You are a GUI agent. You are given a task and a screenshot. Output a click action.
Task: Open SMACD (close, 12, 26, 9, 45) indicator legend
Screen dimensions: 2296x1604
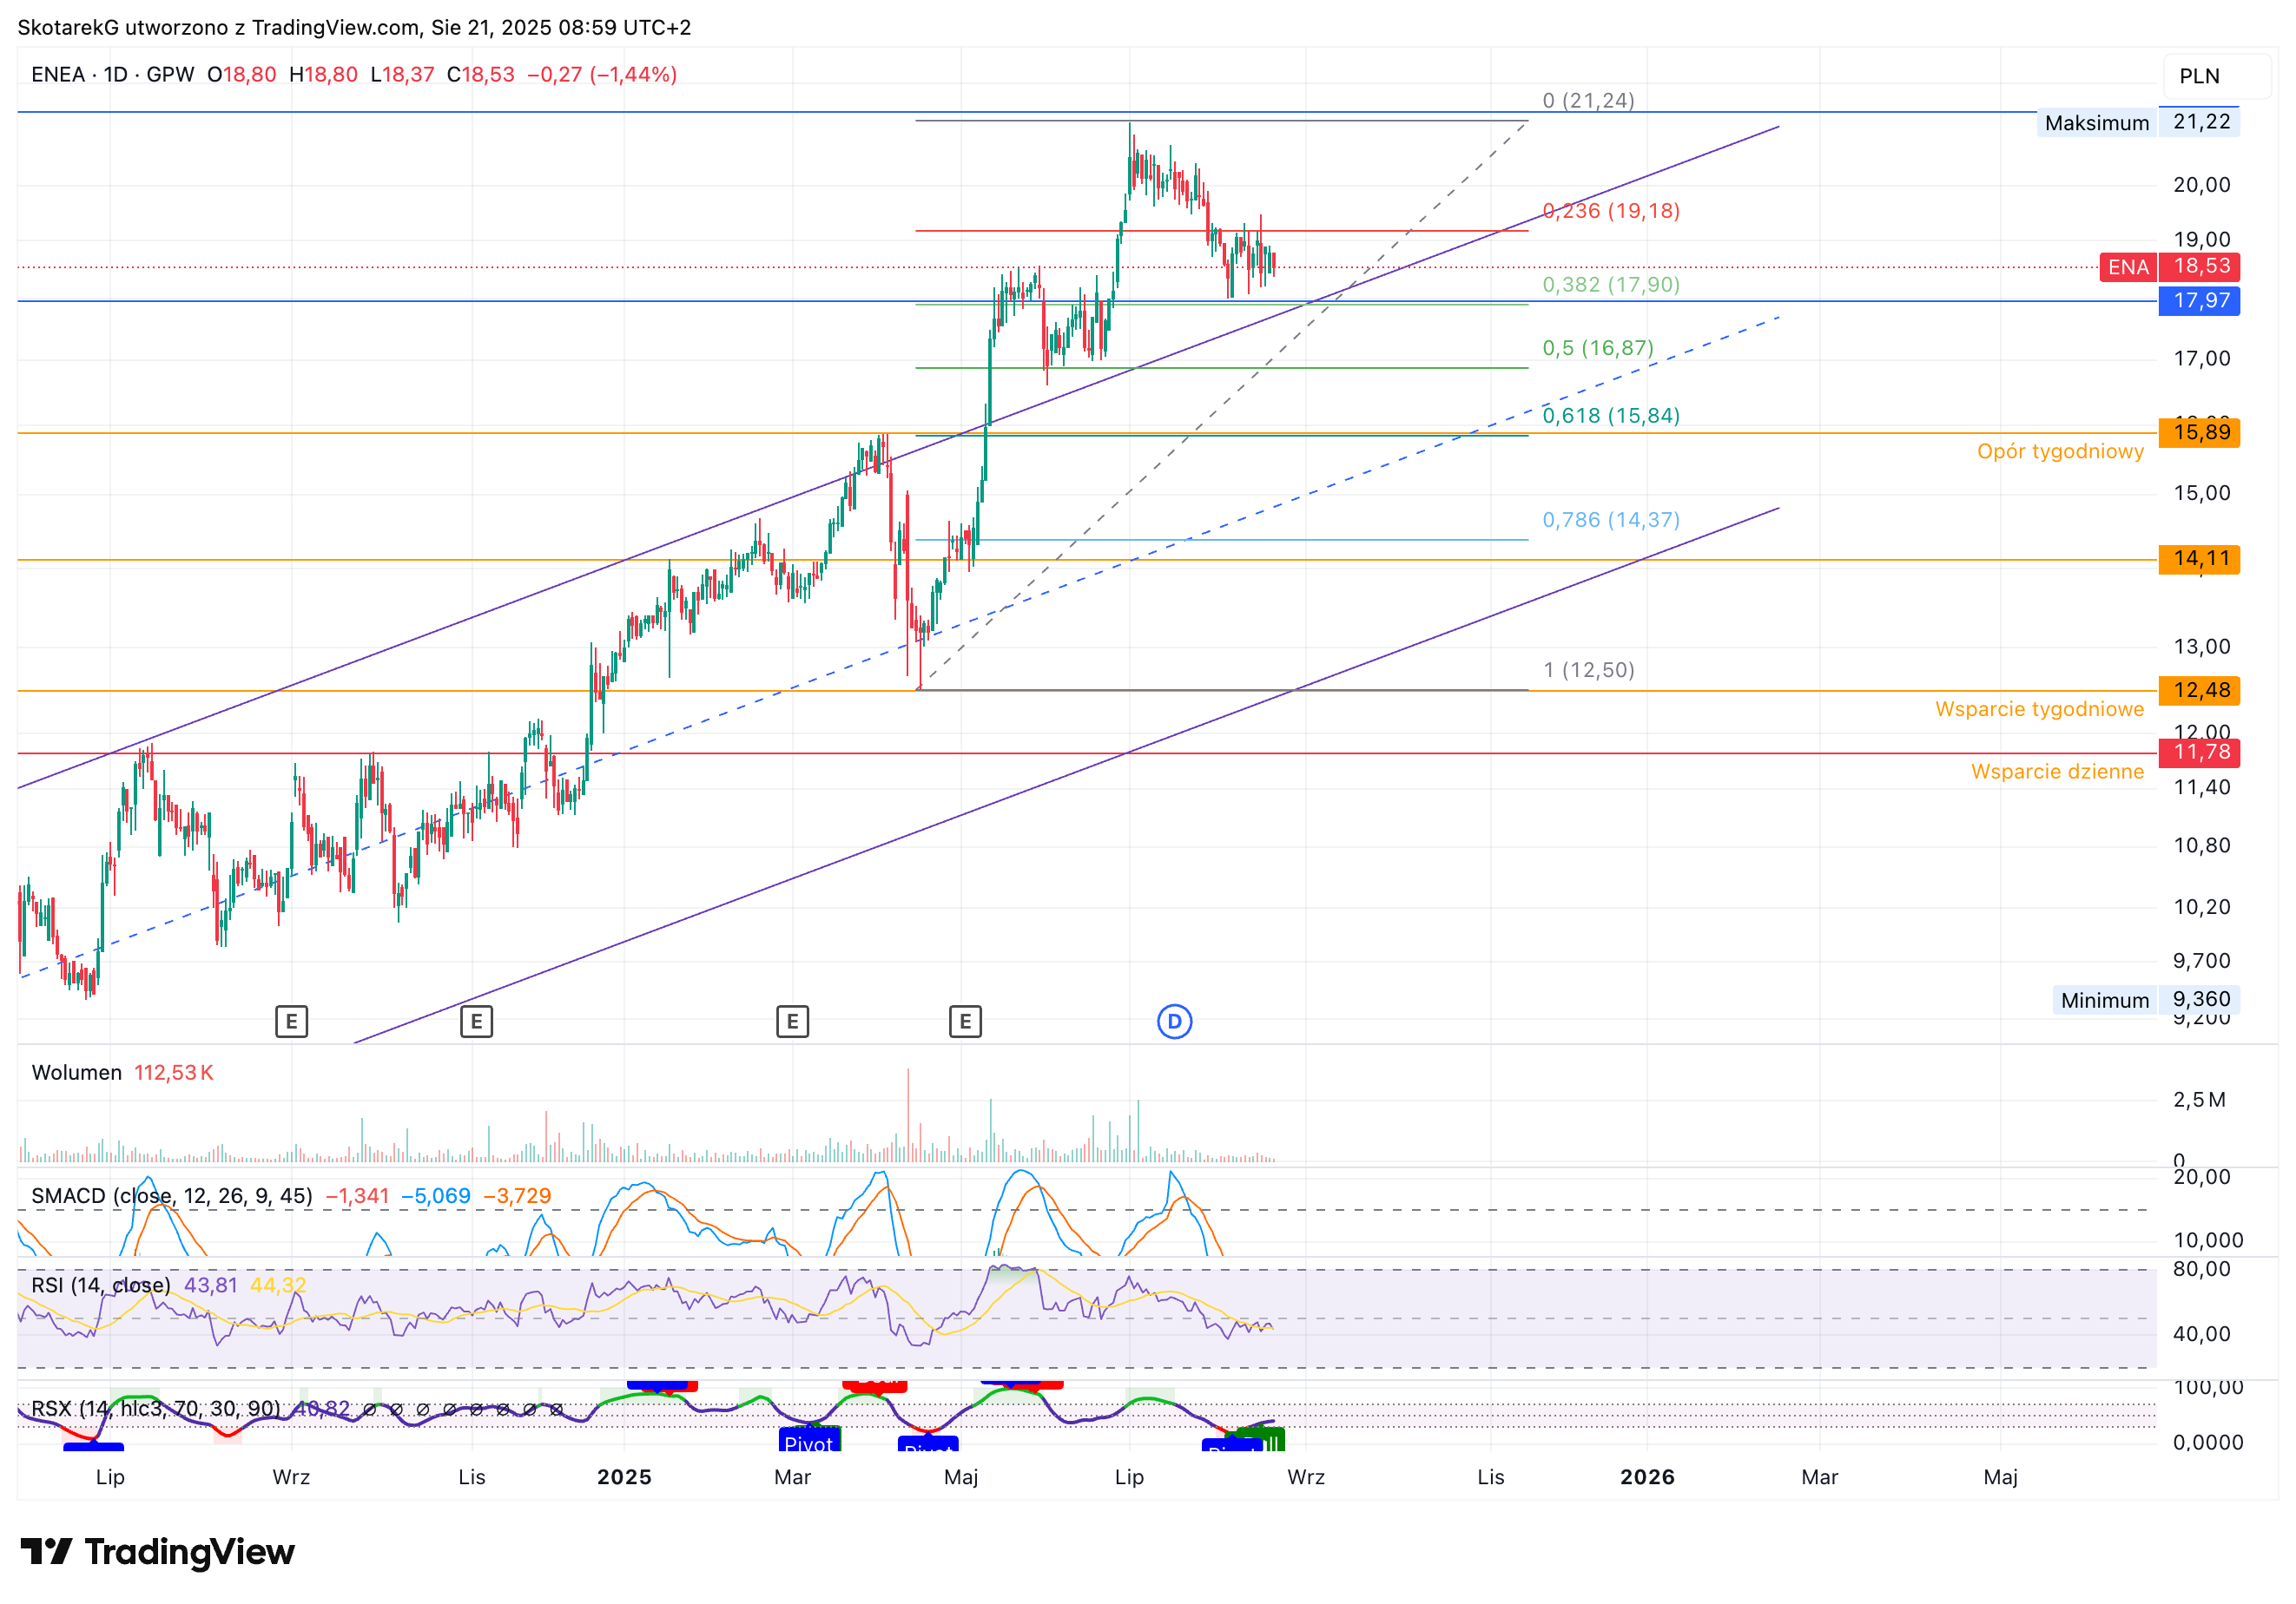coord(172,1196)
